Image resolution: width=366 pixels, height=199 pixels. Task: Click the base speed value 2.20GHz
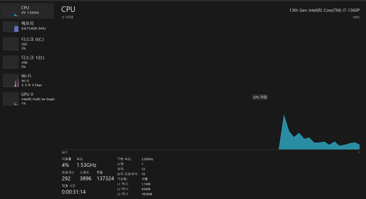click(x=147, y=159)
